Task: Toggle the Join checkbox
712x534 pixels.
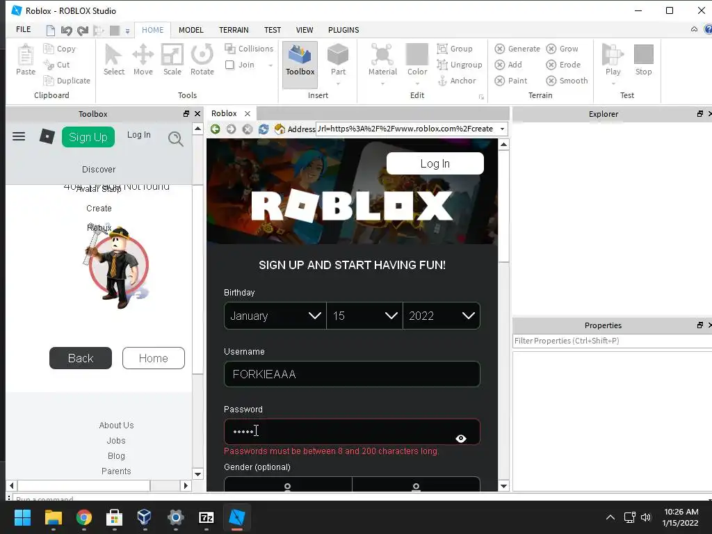Action: point(229,65)
